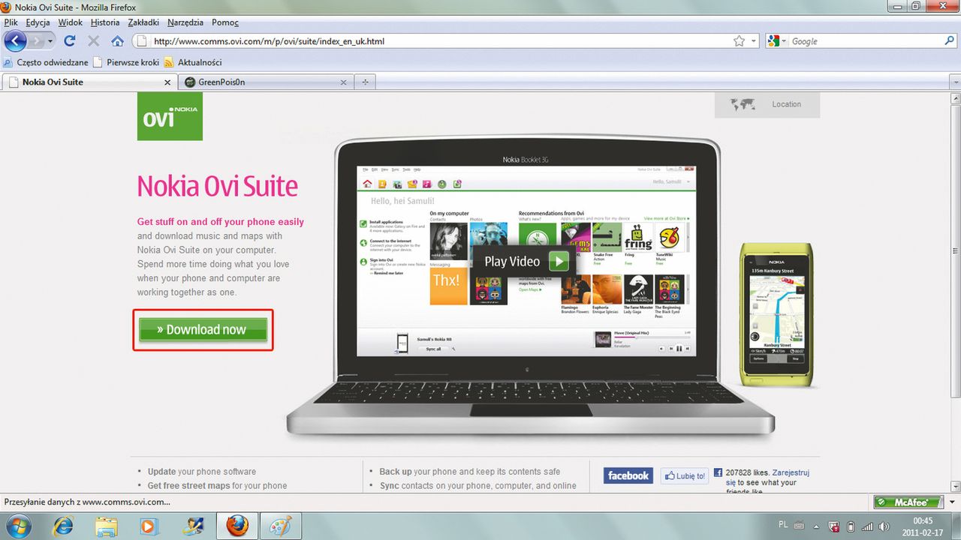Click the forward navigation arrow
The width and height of the screenshot is (961, 540).
pyautogui.click(x=38, y=40)
